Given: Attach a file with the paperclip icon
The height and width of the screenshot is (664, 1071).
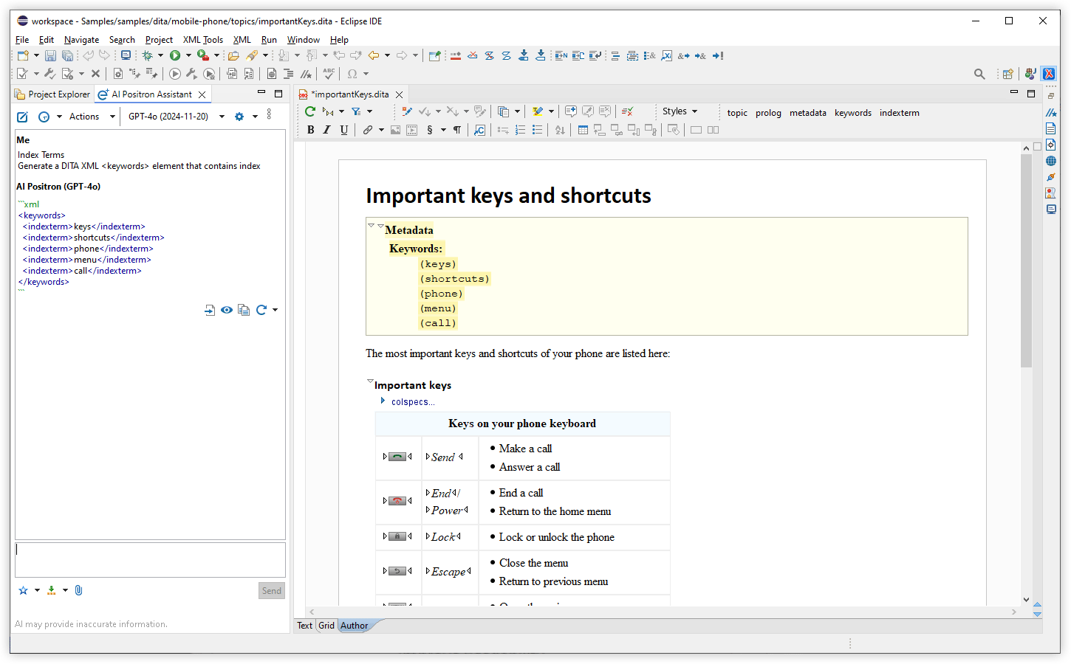Looking at the screenshot, I should [79, 590].
